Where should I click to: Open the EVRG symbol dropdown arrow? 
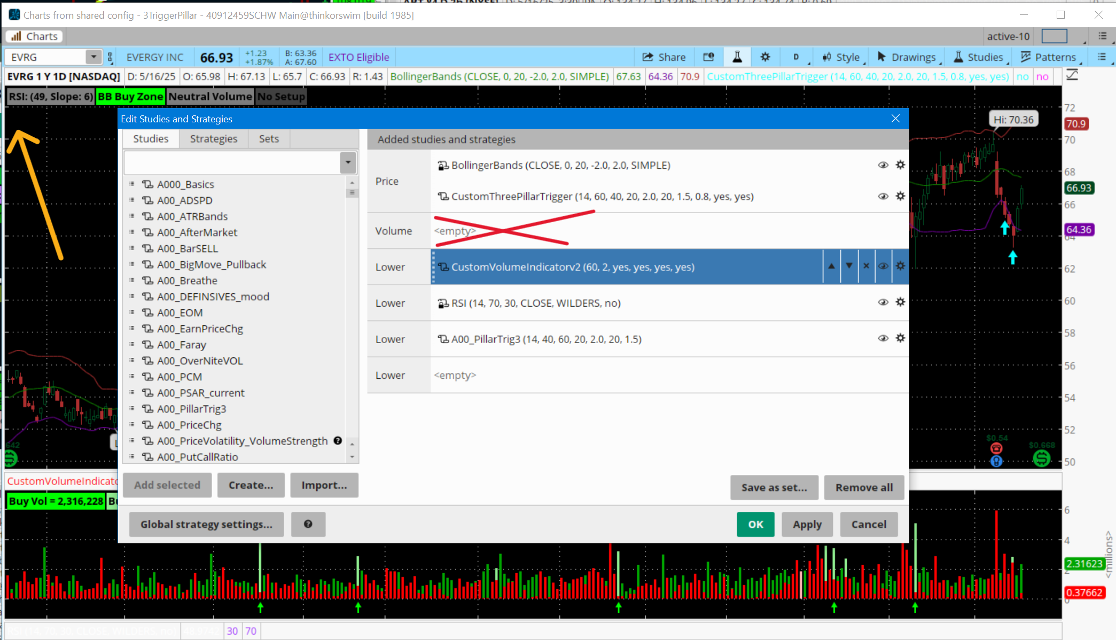(x=93, y=57)
